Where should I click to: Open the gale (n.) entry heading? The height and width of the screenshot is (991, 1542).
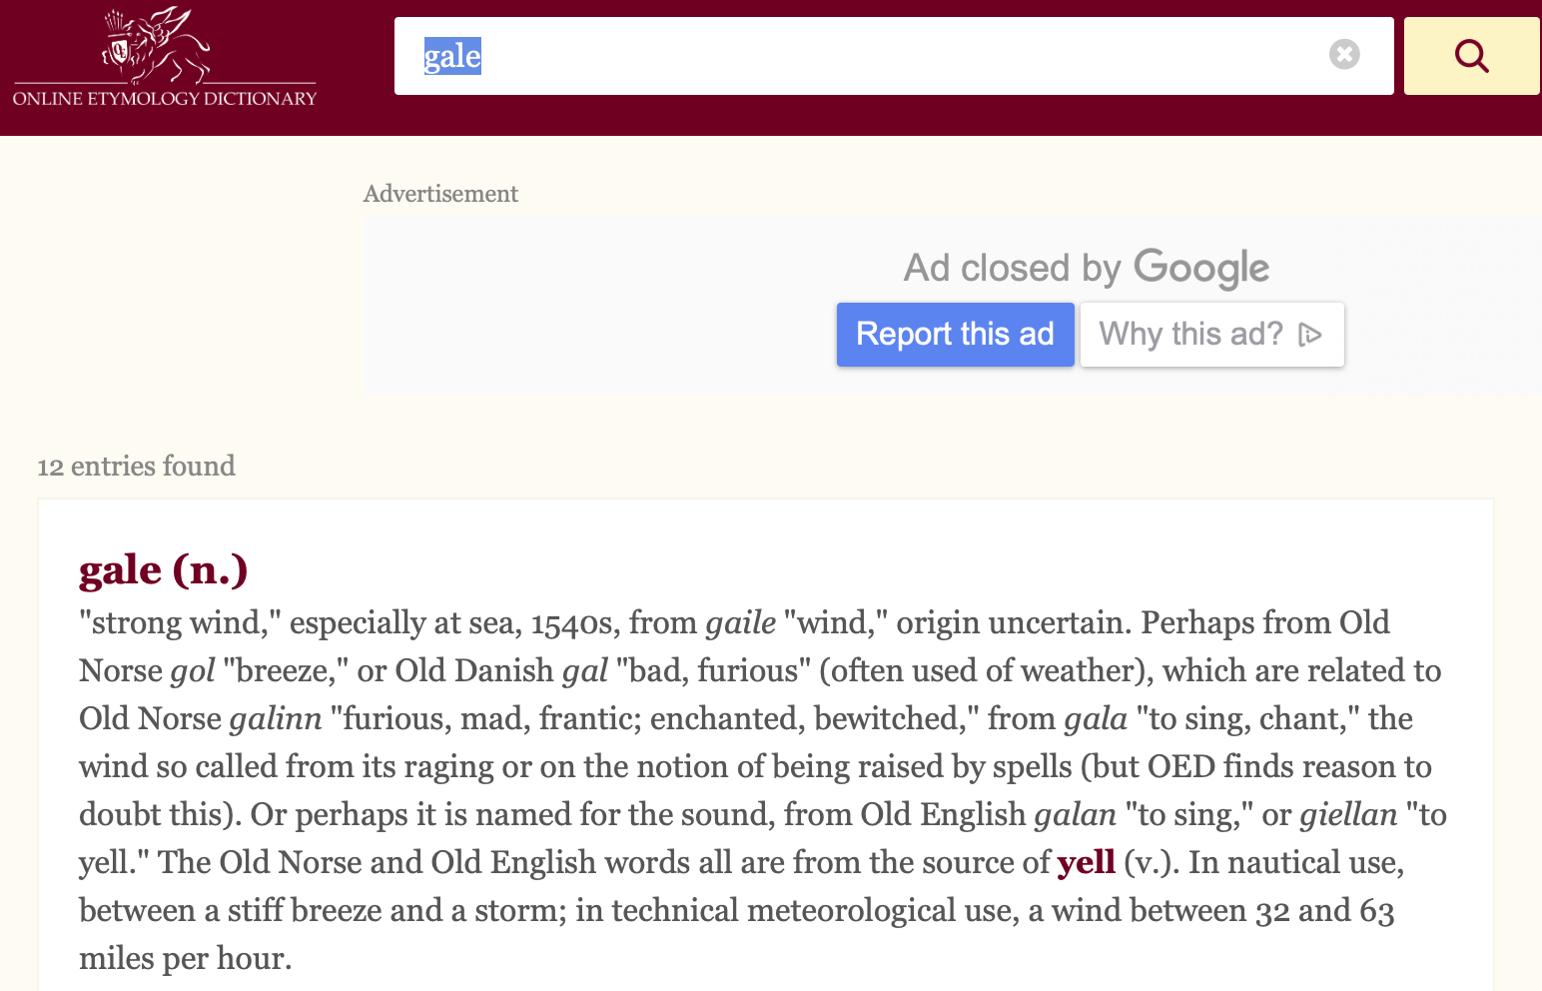pyautogui.click(x=163, y=569)
